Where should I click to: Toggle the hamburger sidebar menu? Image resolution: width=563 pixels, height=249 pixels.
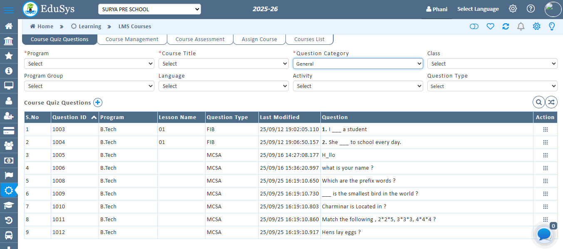pyautogui.click(x=8, y=10)
